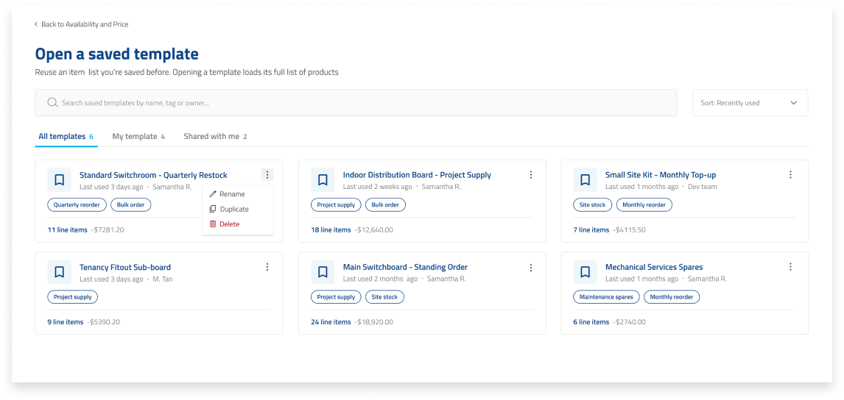
Task: Open kebab menu on Main Switchboard card
Action: [531, 267]
